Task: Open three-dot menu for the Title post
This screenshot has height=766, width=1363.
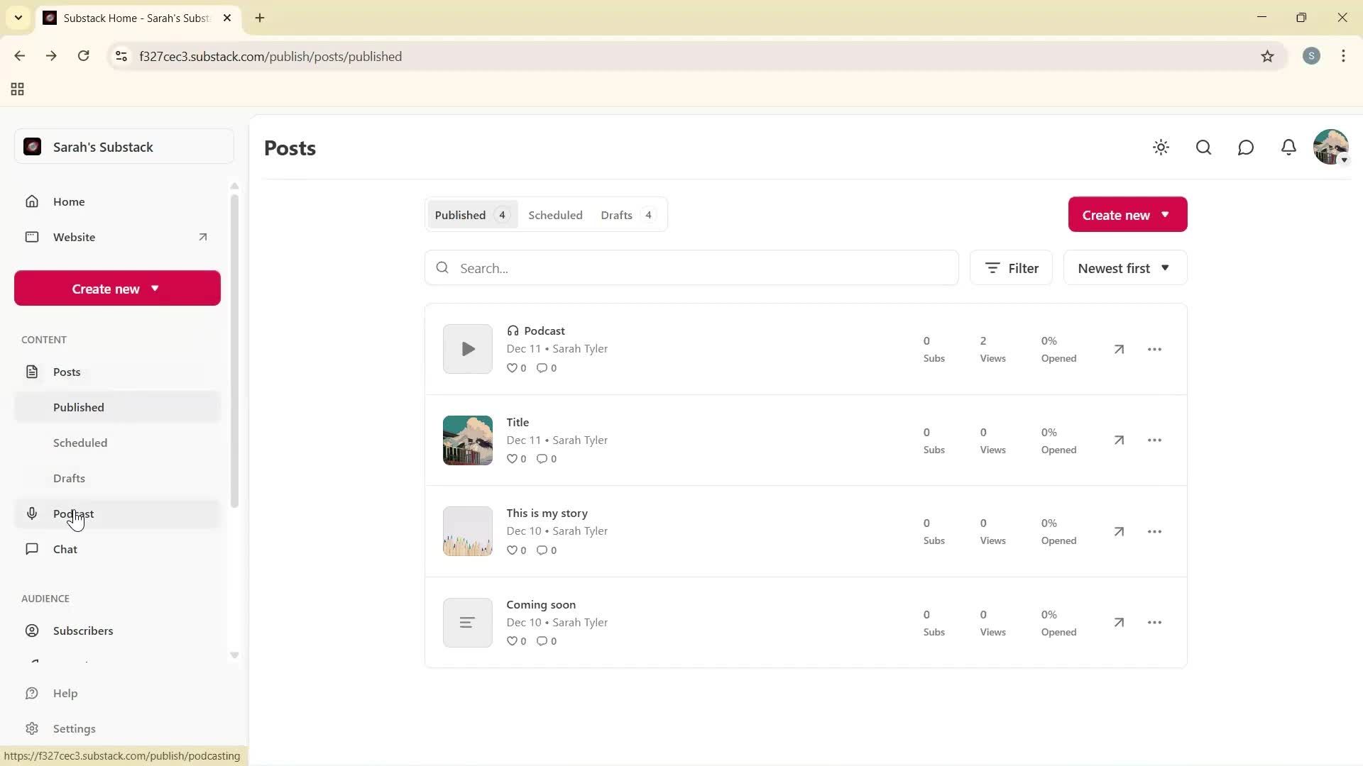Action: 1154,440
